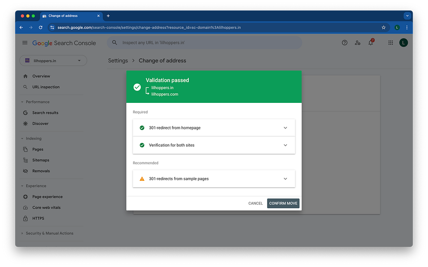
Task: Open URL inspection link
Action: click(46, 87)
